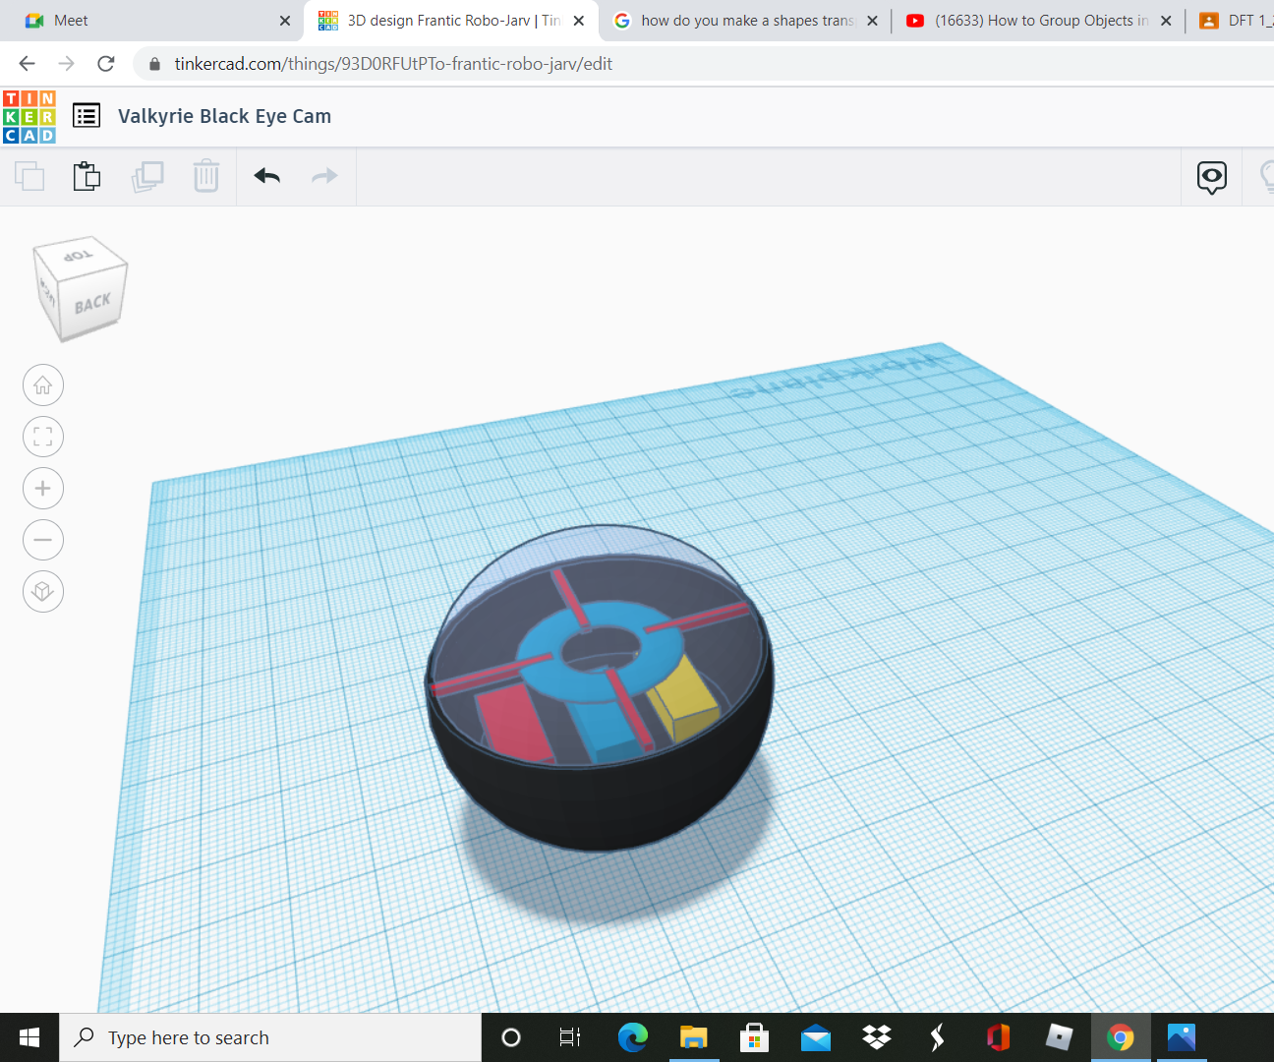Paste the copied shape
Screen dimensions: 1274x1062
[x=87, y=176]
